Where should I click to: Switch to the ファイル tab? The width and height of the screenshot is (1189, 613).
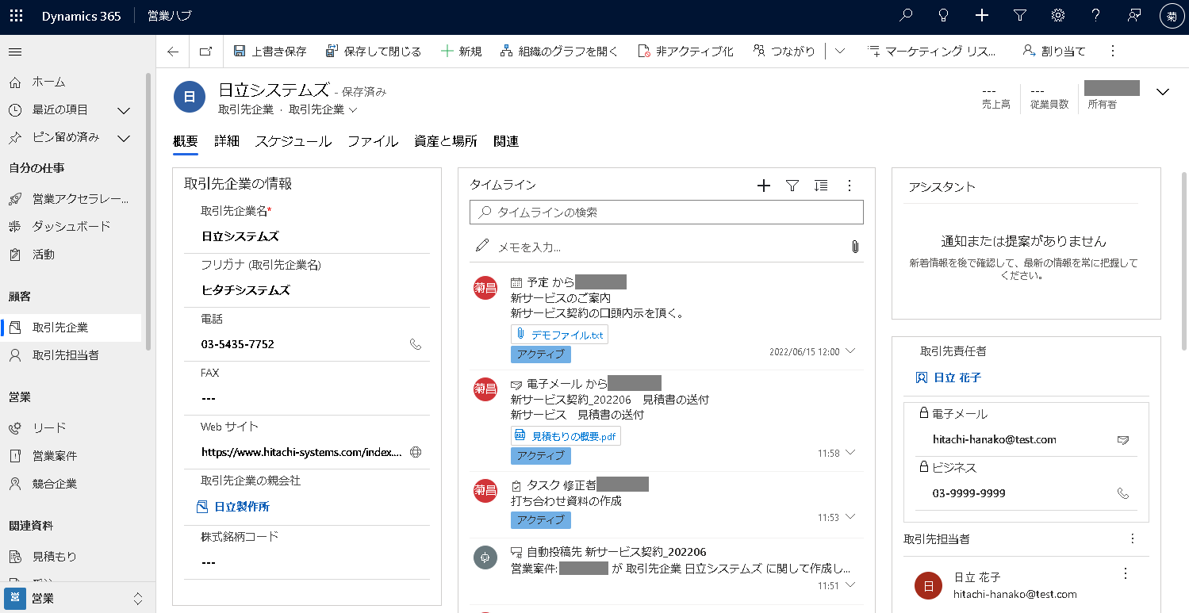[x=373, y=141]
